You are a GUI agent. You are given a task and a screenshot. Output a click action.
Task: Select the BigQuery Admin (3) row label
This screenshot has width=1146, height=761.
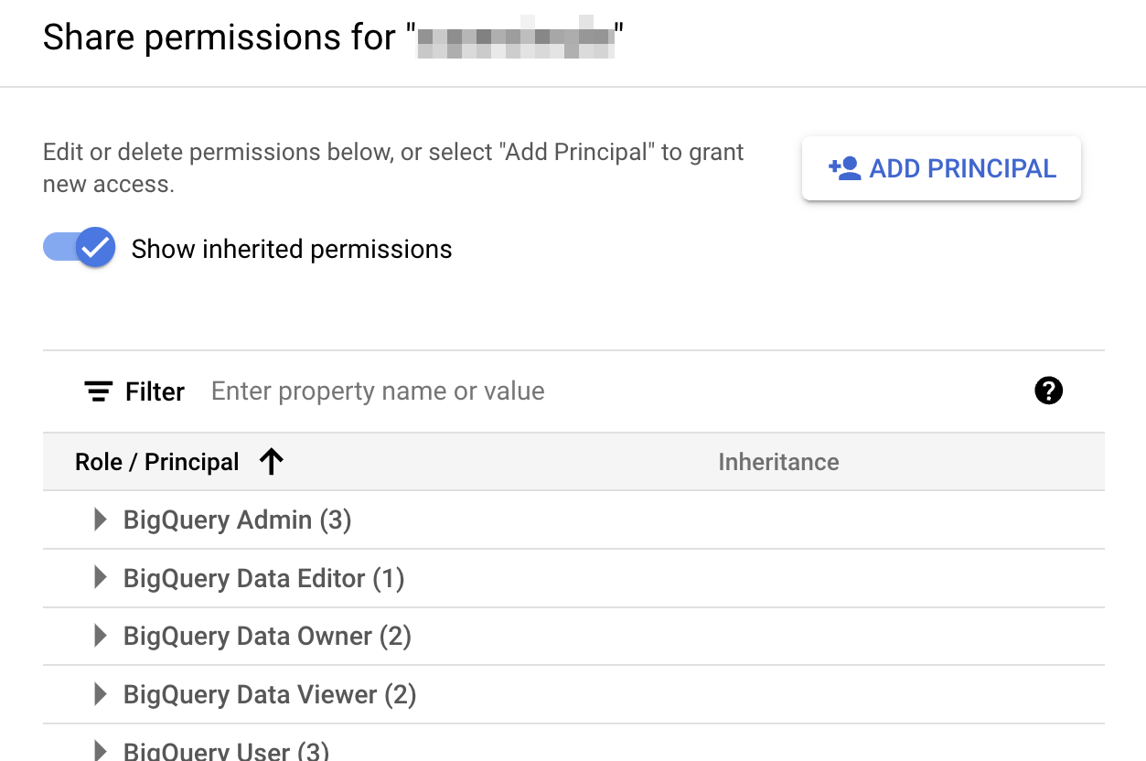pyautogui.click(x=238, y=520)
